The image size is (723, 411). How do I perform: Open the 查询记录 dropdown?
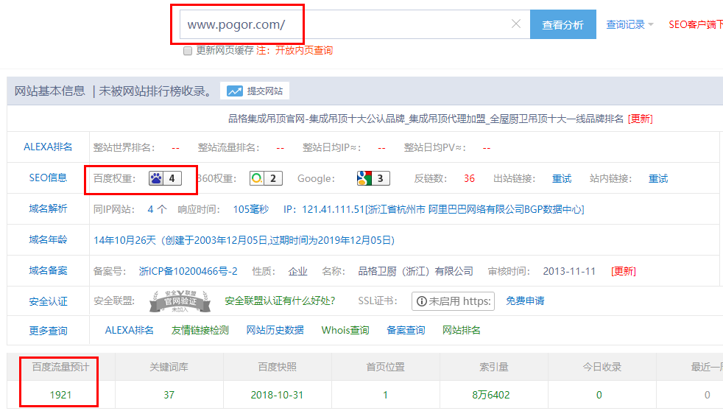629,24
